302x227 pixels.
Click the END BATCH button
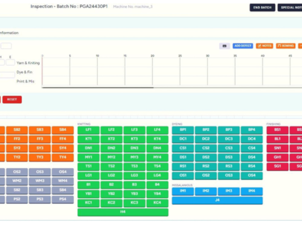(262, 8)
